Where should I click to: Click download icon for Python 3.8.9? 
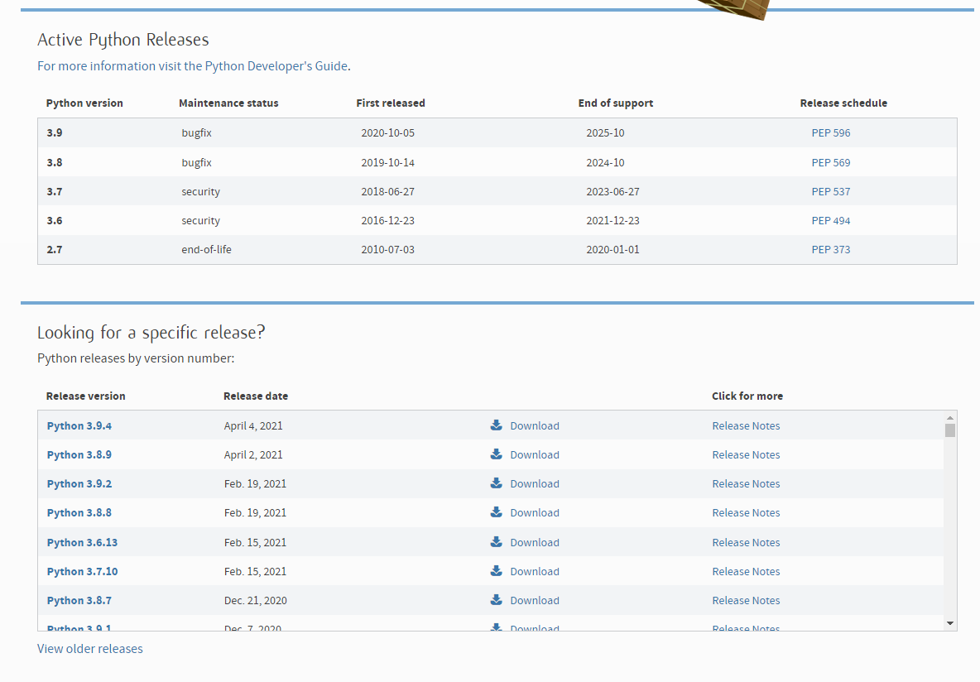tap(497, 454)
